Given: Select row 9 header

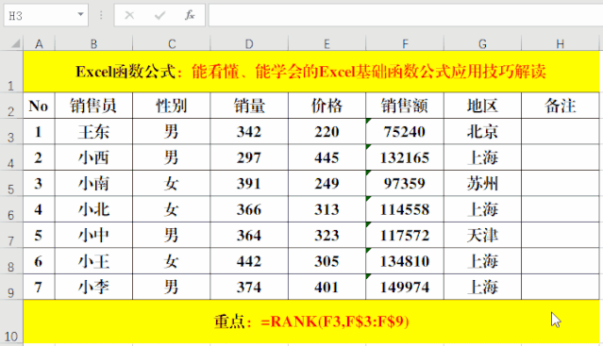Looking at the screenshot, I should click(x=11, y=288).
